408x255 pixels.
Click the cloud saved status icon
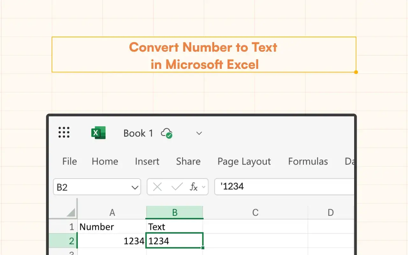click(x=167, y=133)
